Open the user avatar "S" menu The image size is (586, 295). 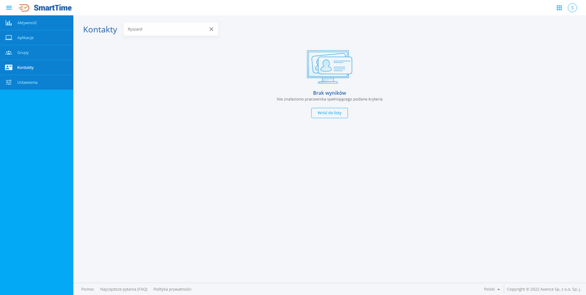tap(572, 8)
